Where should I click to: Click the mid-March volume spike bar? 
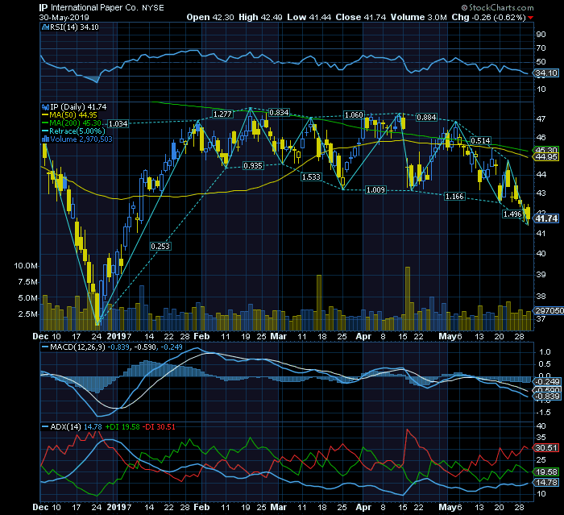pos(319,303)
